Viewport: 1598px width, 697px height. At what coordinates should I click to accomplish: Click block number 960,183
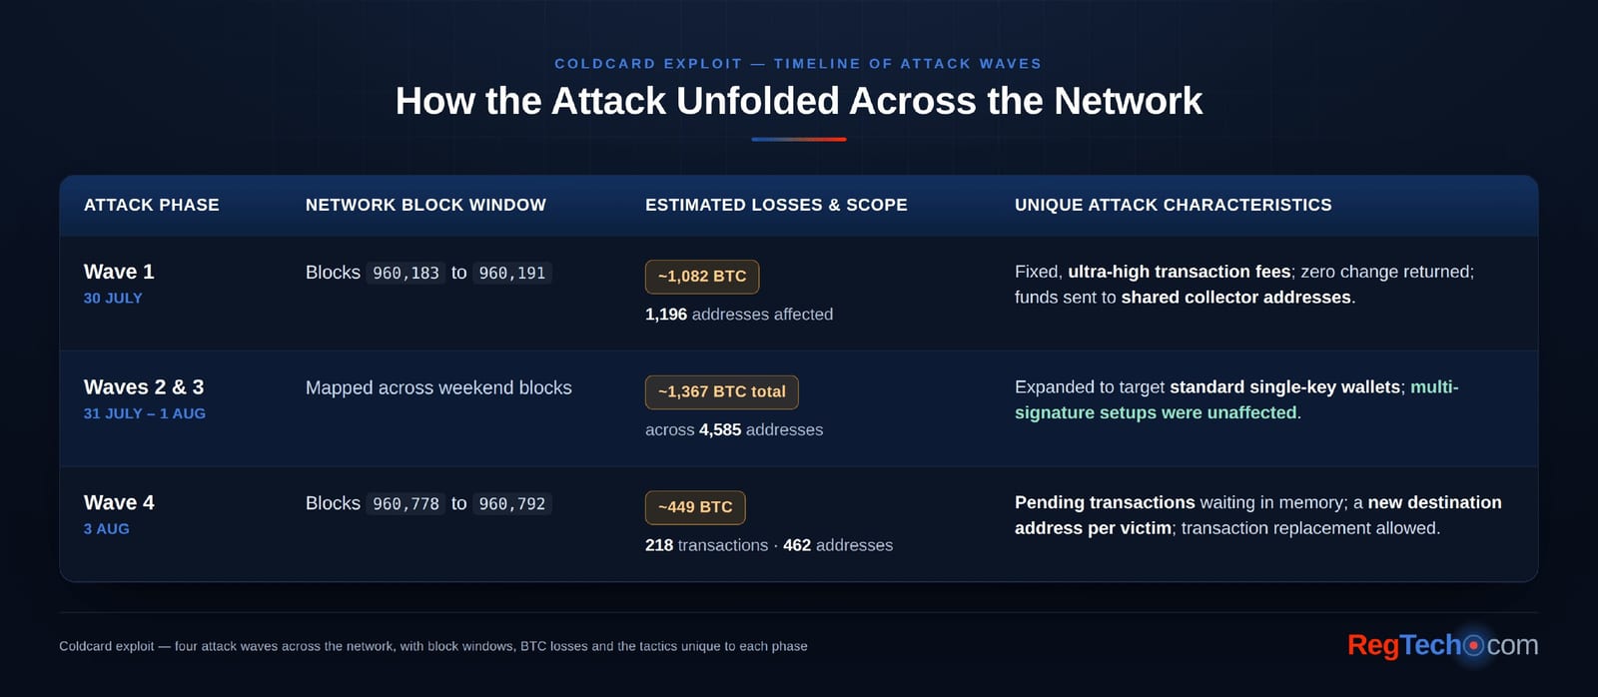(405, 273)
